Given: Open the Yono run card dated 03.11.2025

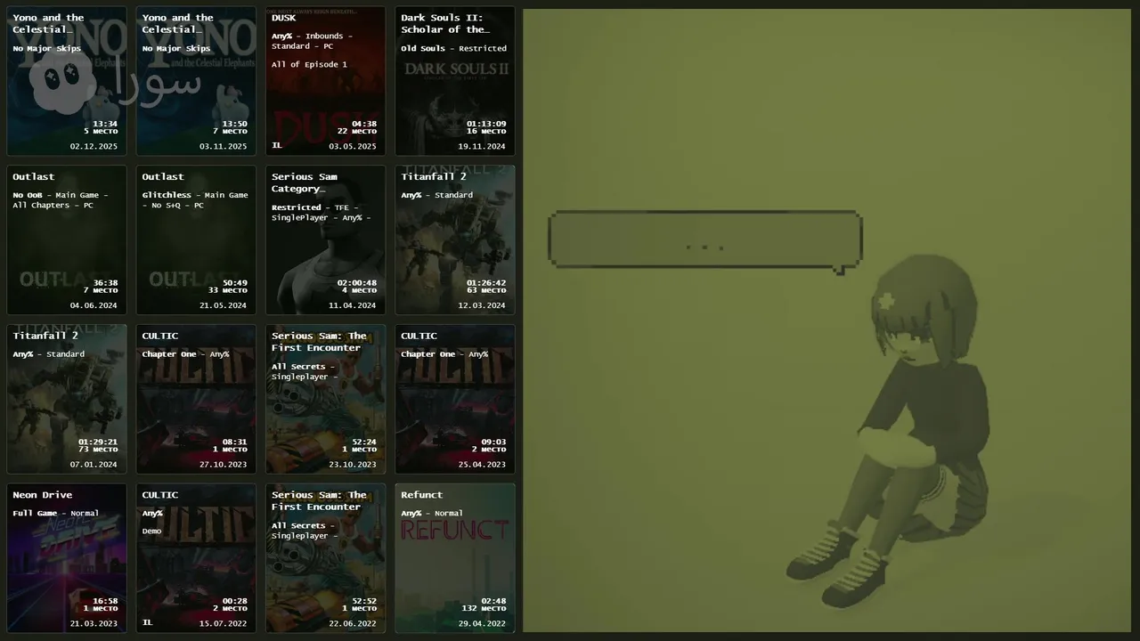Looking at the screenshot, I should coord(196,81).
